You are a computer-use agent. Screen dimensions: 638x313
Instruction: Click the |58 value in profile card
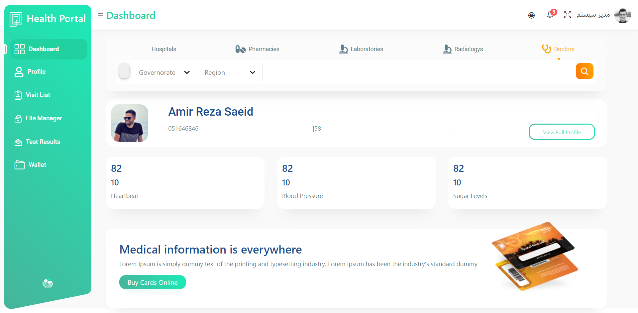click(x=317, y=129)
